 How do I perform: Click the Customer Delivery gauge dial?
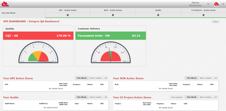110,52
